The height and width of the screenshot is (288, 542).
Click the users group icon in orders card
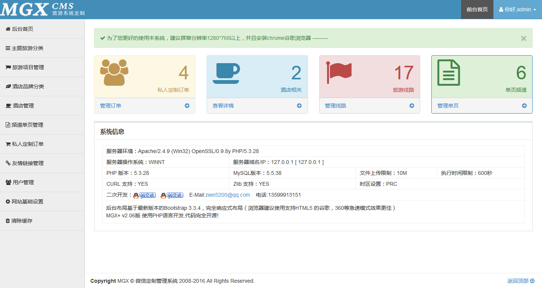point(114,73)
